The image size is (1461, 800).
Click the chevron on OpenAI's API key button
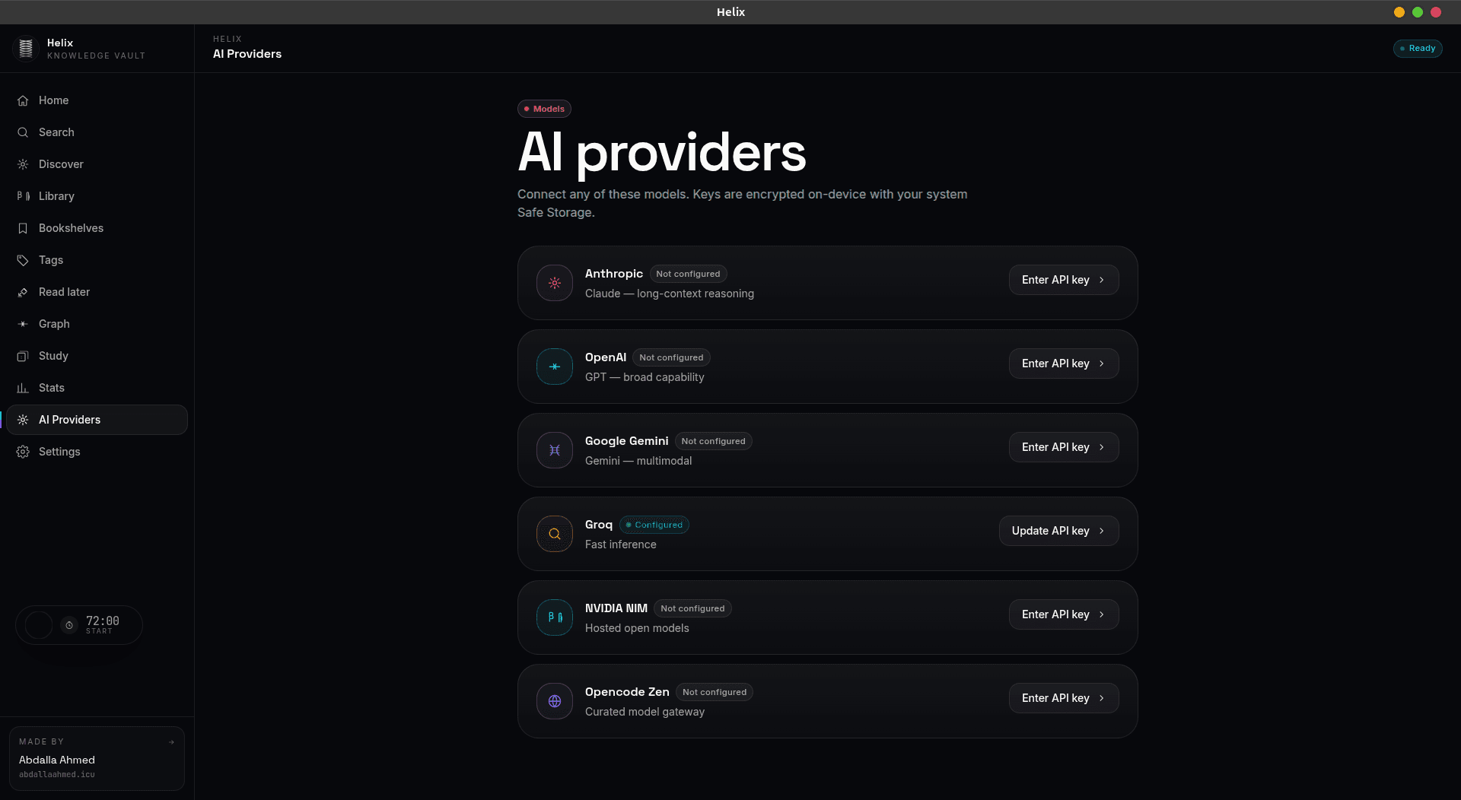click(x=1101, y=363)
